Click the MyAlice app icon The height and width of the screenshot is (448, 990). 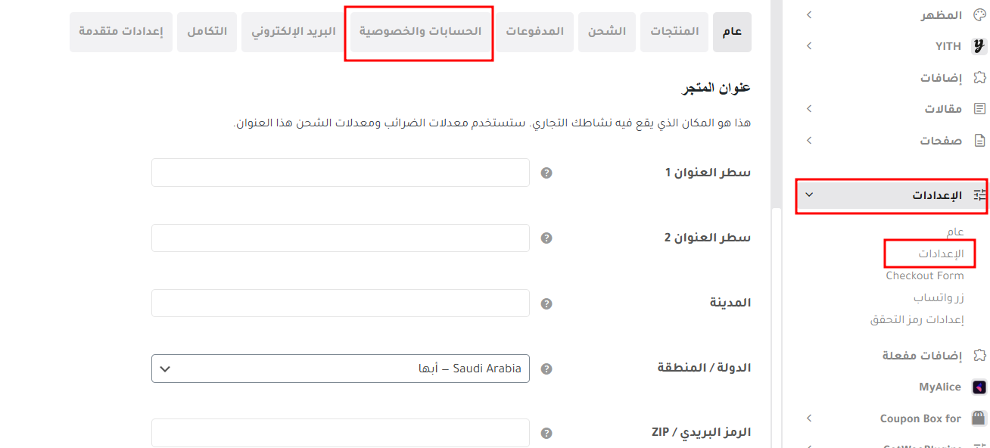[979, 387]
